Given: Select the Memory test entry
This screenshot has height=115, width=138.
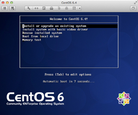Looking at the screenshot, I should click(32, 40).
